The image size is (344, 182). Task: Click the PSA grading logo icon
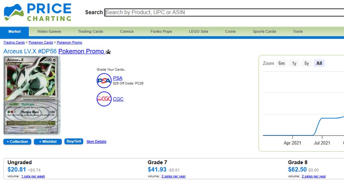(104, 81)
